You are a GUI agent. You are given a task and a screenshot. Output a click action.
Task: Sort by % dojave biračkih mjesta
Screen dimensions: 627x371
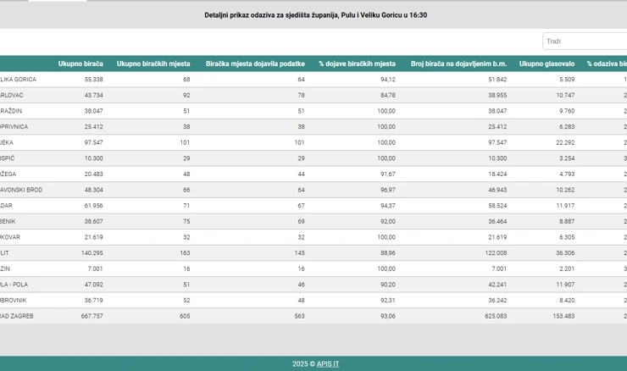(x=357, y=64)
